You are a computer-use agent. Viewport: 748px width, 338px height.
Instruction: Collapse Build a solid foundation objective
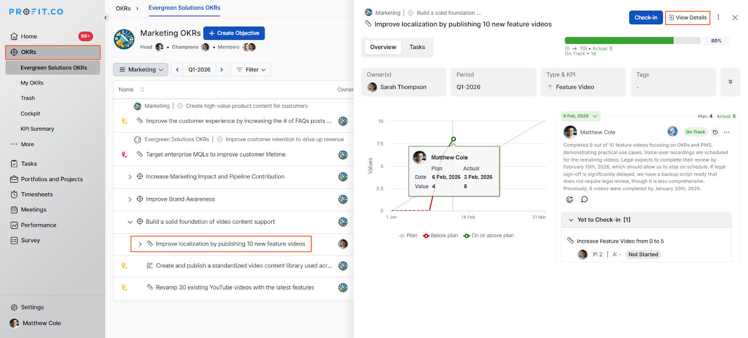click(x=130, y=222)
